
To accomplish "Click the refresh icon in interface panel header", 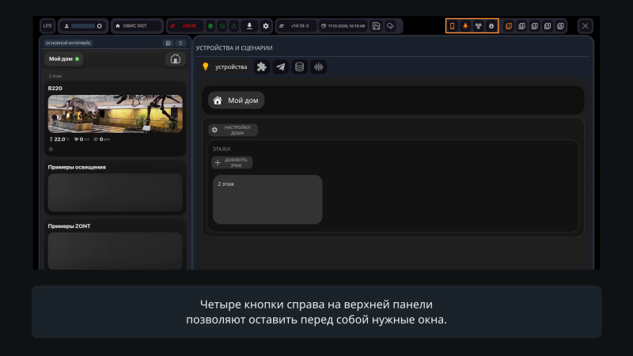I will (180, 43).
